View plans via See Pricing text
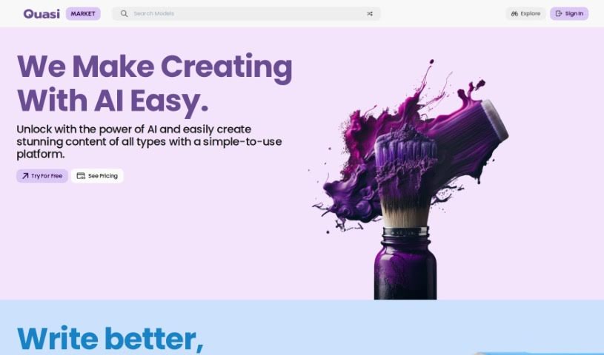 (x=103, y=176)
